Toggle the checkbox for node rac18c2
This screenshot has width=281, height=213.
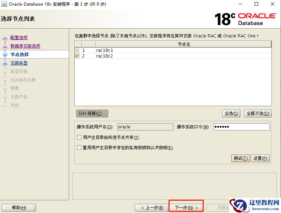[x=77, y=56]
